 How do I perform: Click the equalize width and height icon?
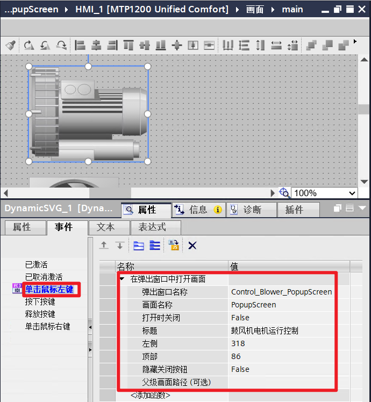(x=292, y=45)
